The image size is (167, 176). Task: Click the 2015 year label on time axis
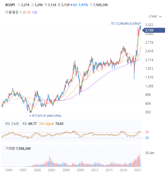pos(109,170)
